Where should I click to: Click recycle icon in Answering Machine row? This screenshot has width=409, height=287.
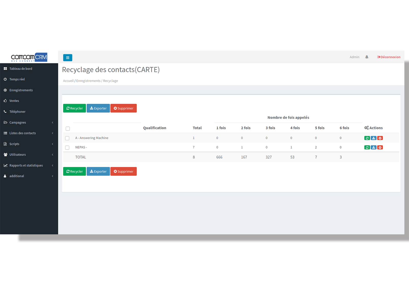tap(367, 138)
